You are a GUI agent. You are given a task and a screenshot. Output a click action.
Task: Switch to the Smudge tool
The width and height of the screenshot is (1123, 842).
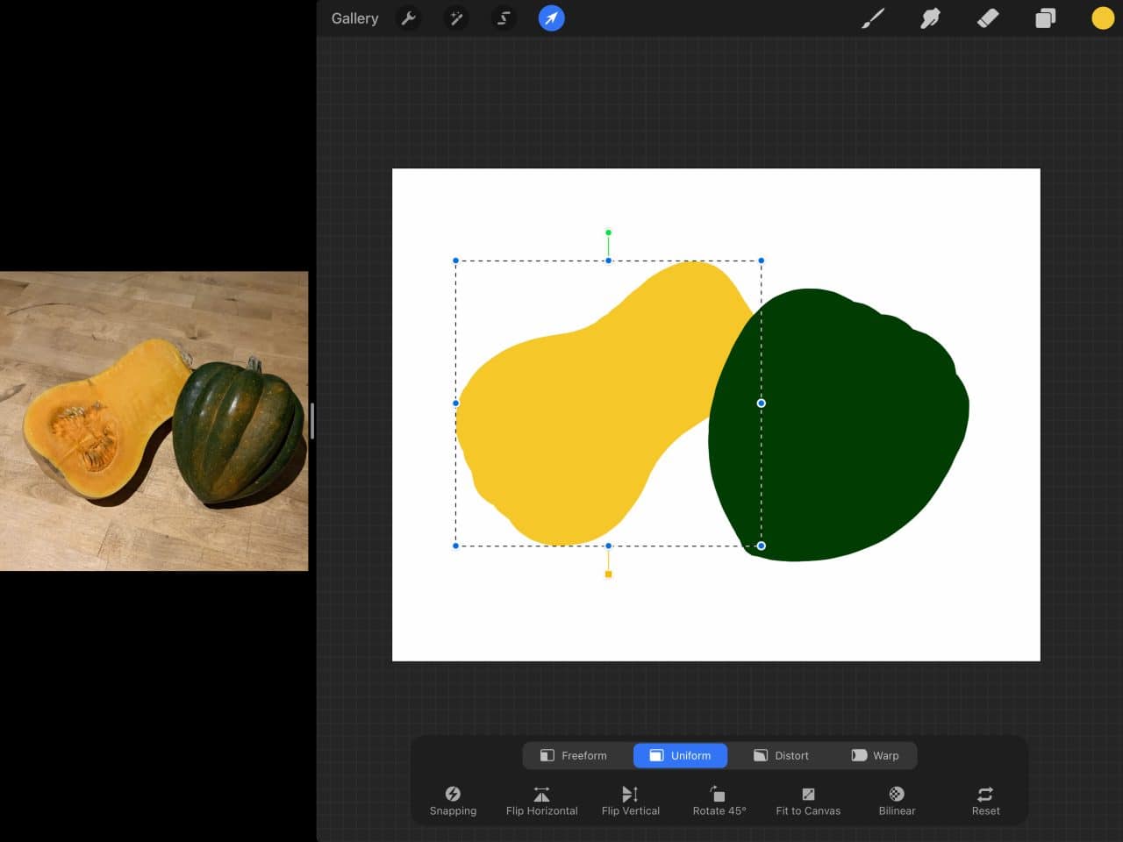point(930,18)
